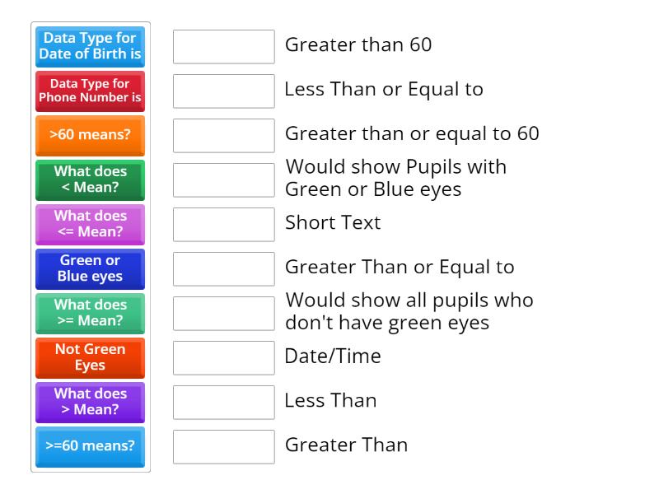Pick the 'What does >= Mean?' tile
This screenshot has width=659, height=494.
coord(91,313)
